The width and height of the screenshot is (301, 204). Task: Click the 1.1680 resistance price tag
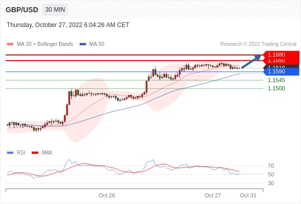pos(281,55)
